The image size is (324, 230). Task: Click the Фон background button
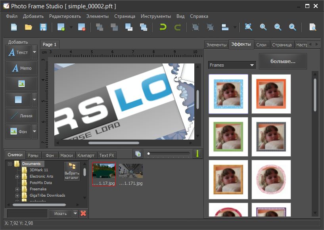pos(18,131)
